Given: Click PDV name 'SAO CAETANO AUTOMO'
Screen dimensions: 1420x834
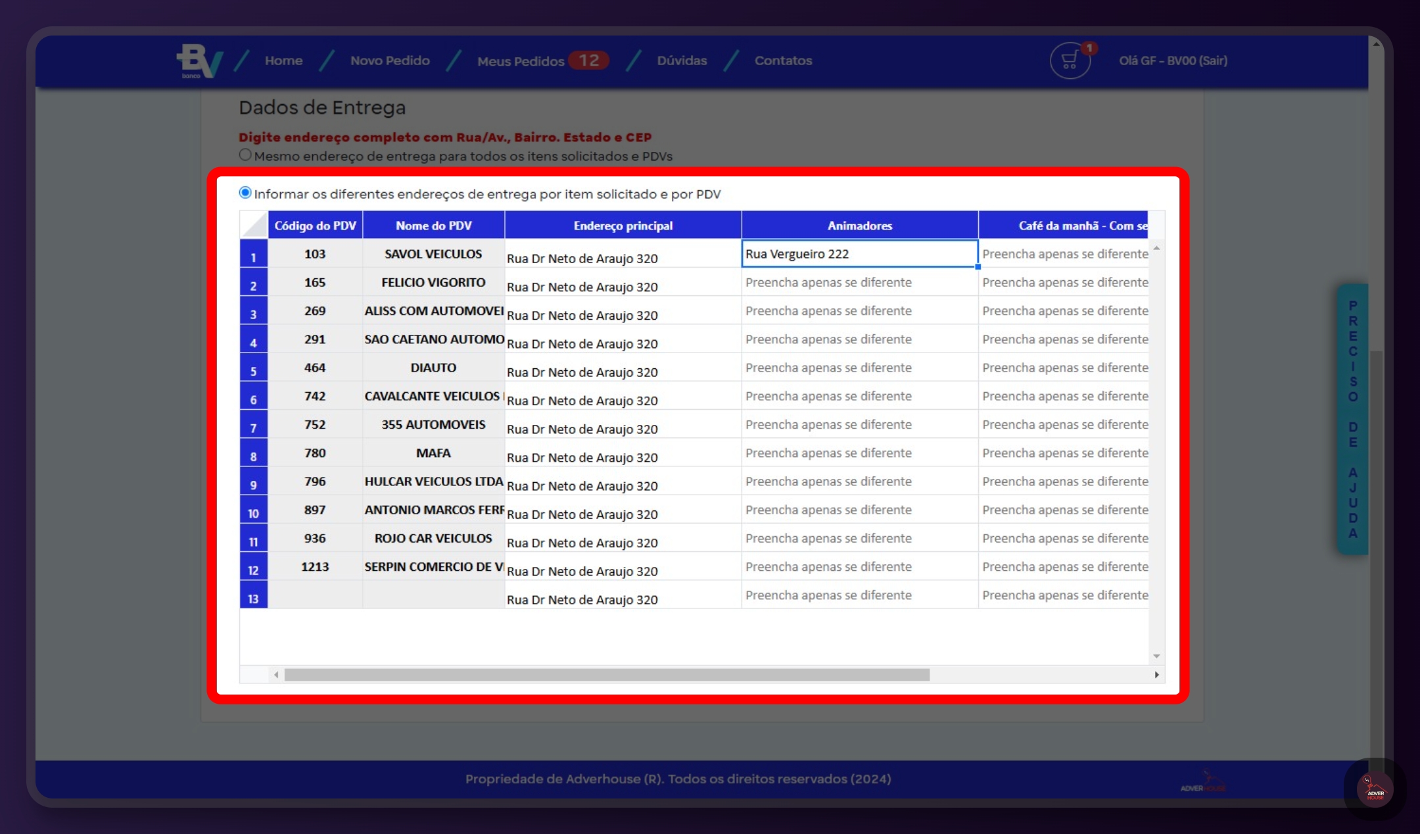Looking at the screenshot, I should pyautogui.click(x=434, y=339).
